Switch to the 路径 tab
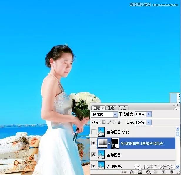 click(122, 108)
